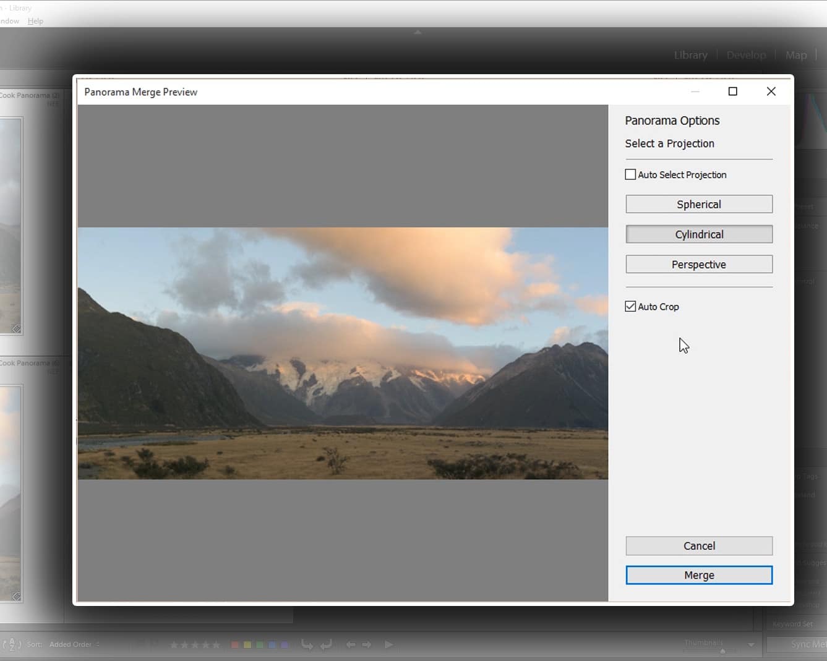Image resolution: width=827 pixels, height=661 pixels.
Task: Select the five-star rating icon
Action: [x=216, y=644]
